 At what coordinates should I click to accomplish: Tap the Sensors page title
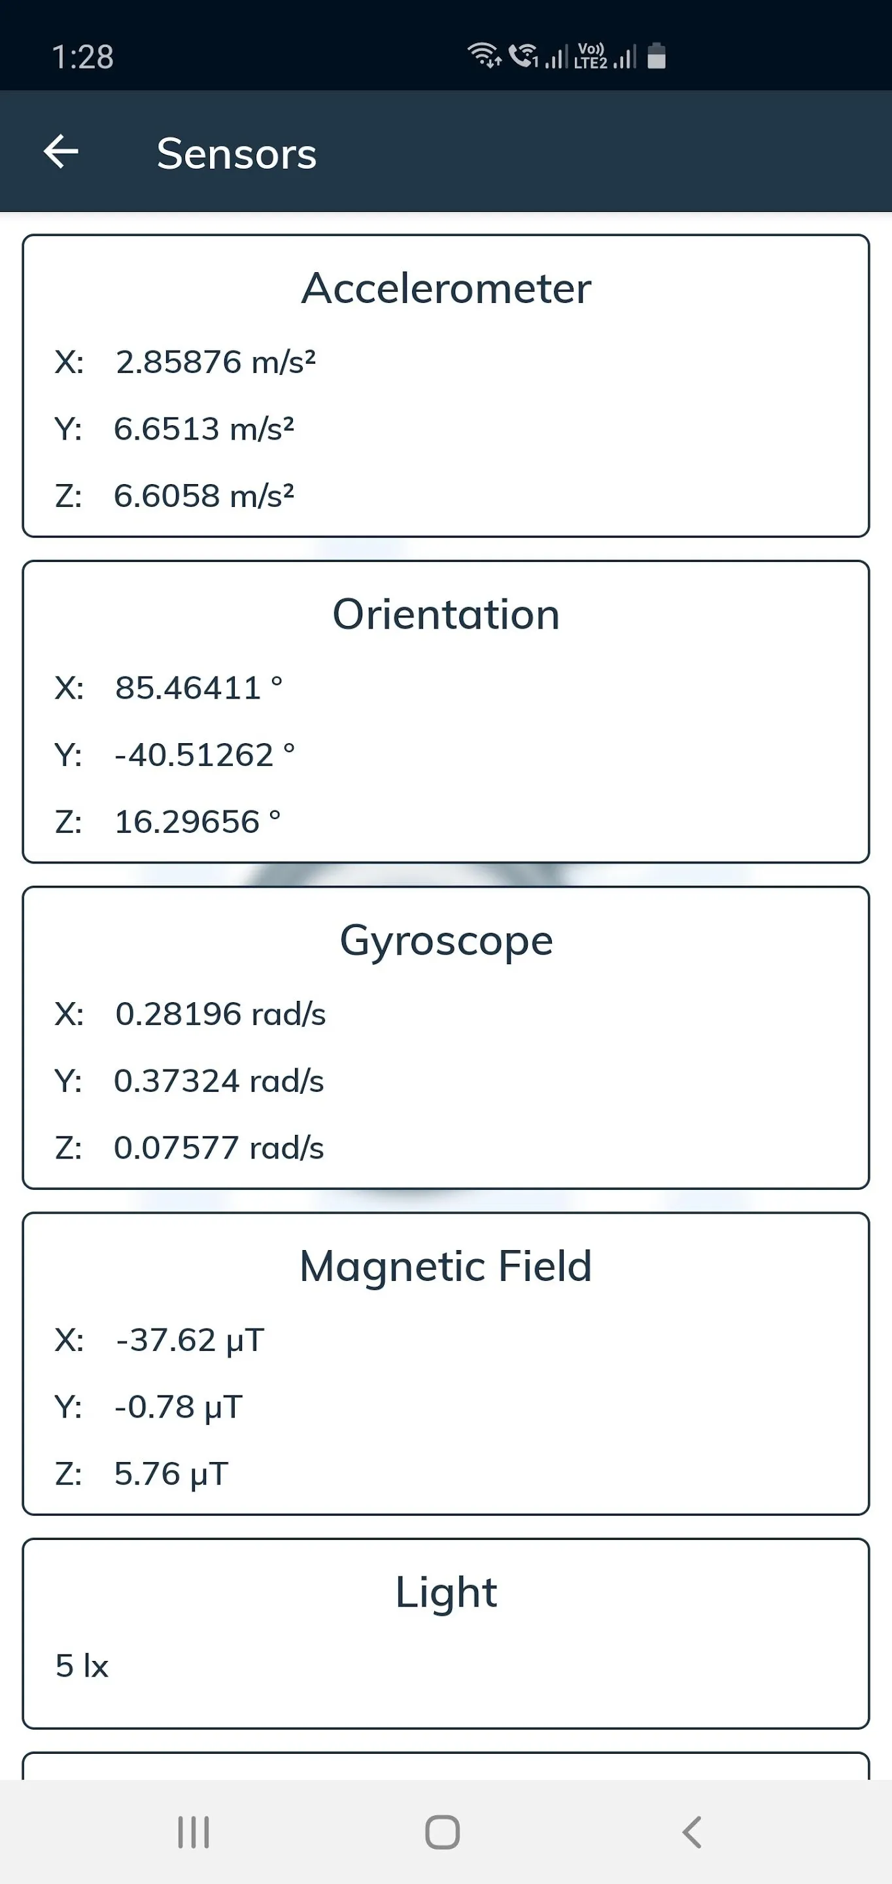pyautogui.click(x=237, y=154)
